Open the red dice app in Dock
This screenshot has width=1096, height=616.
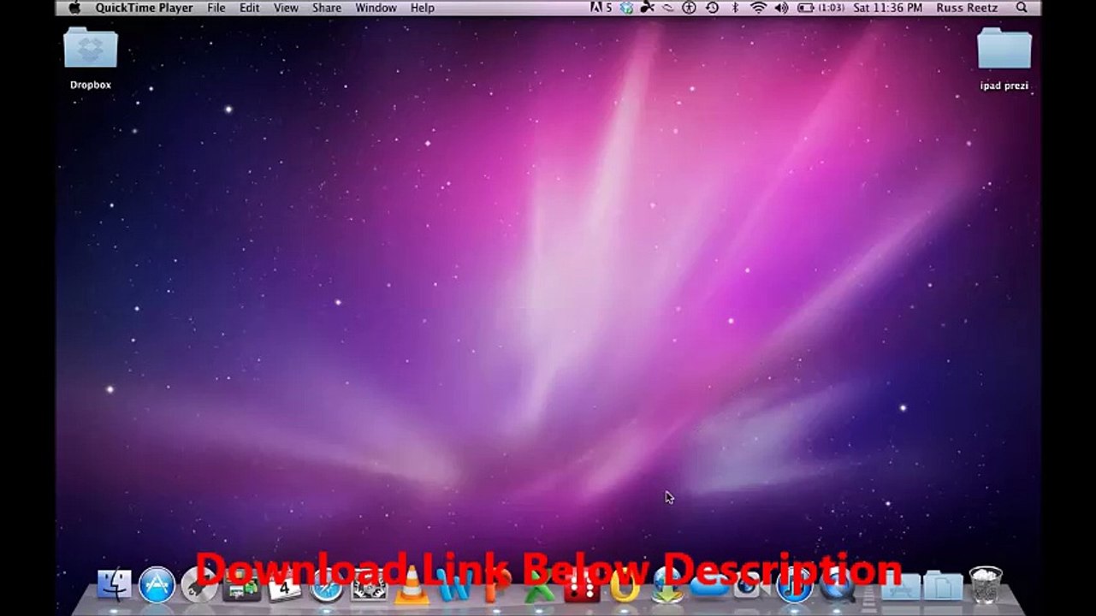pyautogui.click(x=582, y=587)
